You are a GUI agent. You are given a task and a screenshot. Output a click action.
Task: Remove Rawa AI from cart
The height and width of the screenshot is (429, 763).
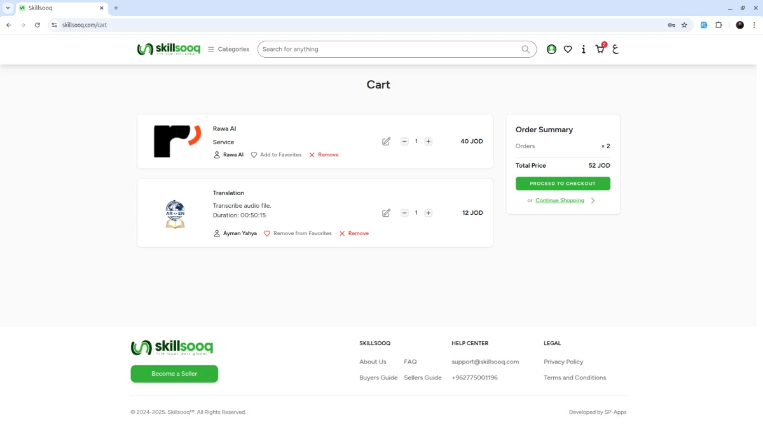[324, 155]
